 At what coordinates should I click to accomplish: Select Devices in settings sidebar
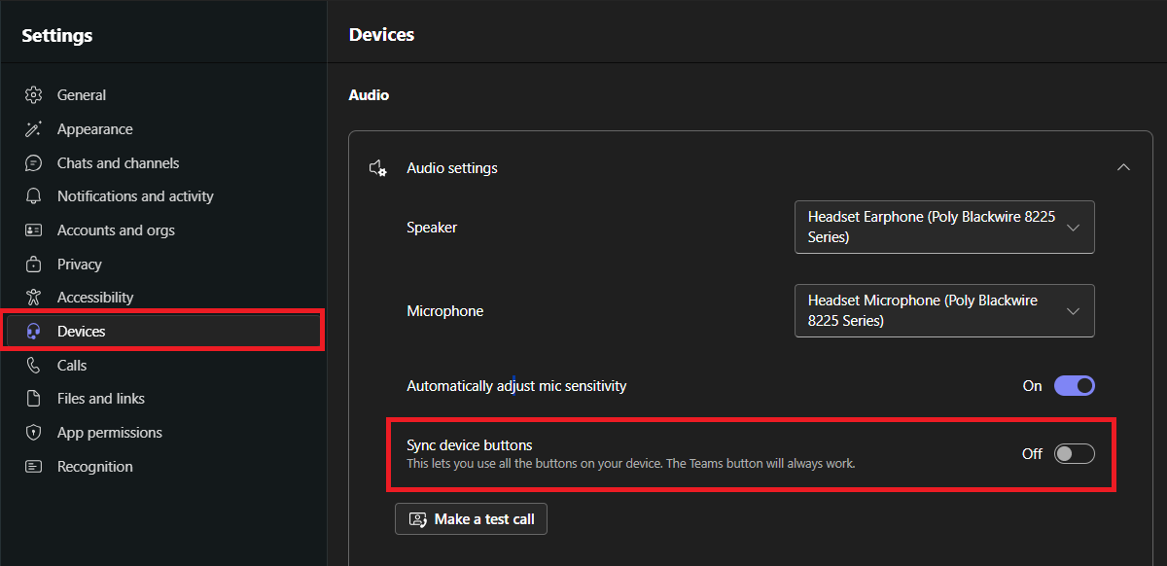[82, 332]
